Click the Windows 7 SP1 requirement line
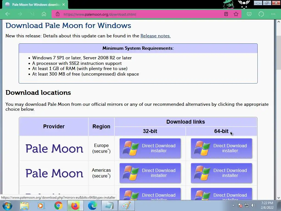The width and height of the screenshot is (281, 211). click(x=82, y=58)
